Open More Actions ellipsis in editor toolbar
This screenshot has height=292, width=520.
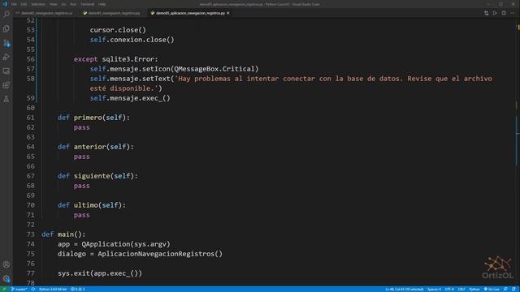pos(513,13)
